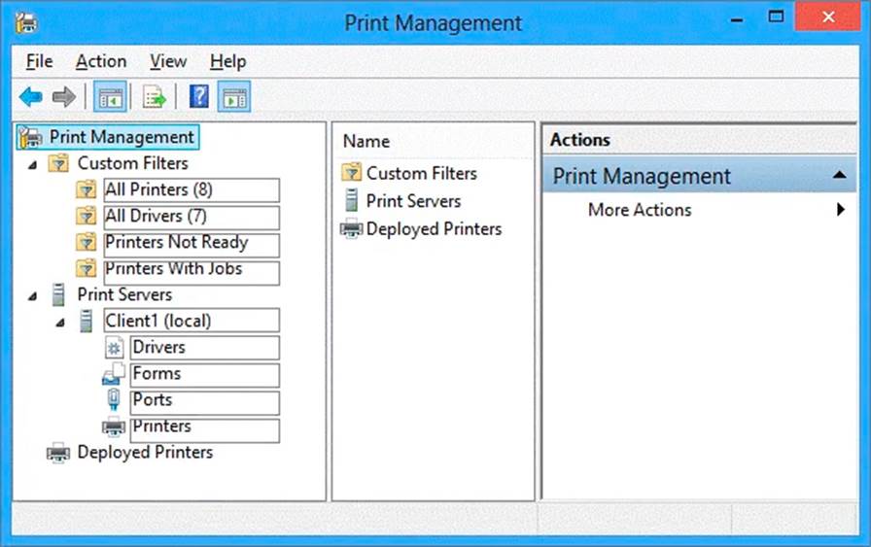The image size is (871, 547).
Task: Click the Printers printer icon under Client1
Action: (x=114, y=427)
